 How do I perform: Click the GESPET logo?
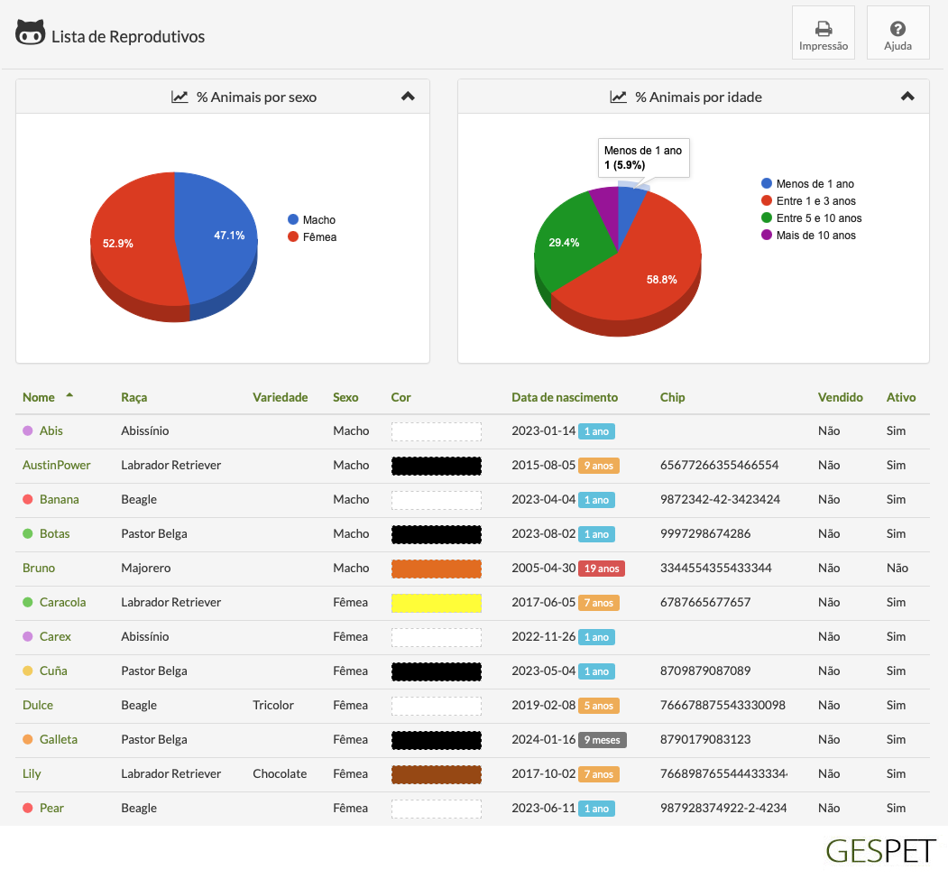point(881,851)
